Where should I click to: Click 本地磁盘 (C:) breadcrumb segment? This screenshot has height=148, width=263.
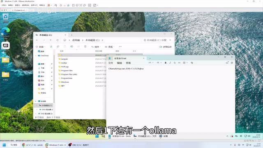click(x=92, y=40)
